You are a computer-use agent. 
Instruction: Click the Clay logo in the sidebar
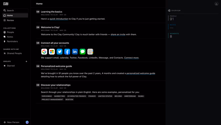(6, 4)
